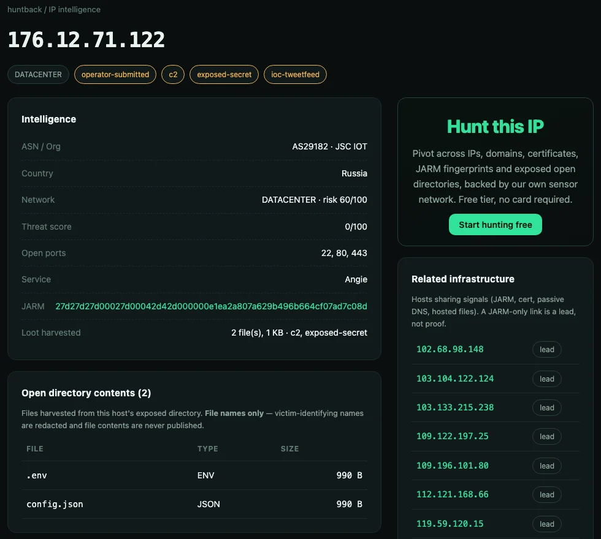
Task: Click the ASN / Org label
Action: 41,146
